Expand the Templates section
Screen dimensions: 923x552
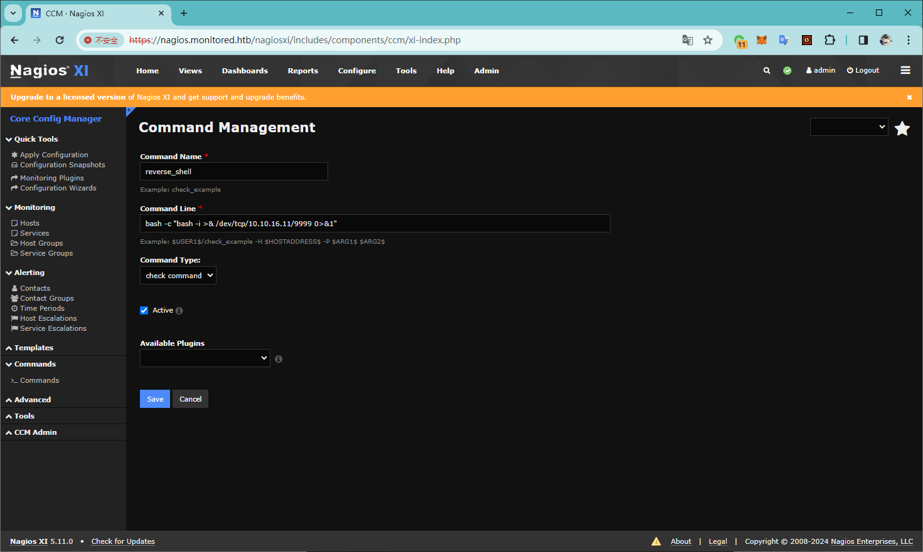(x=29, y=348)
